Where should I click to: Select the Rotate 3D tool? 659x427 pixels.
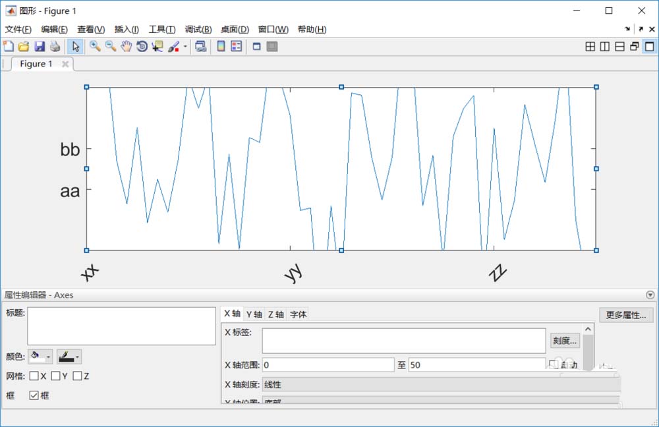tap(142, 46)
